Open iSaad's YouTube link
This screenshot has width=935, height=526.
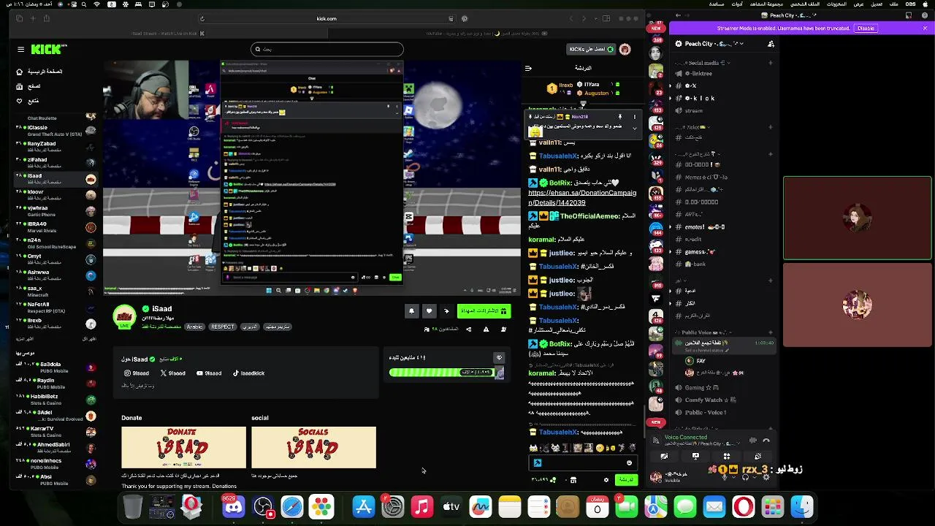click(x=209, y=373)
